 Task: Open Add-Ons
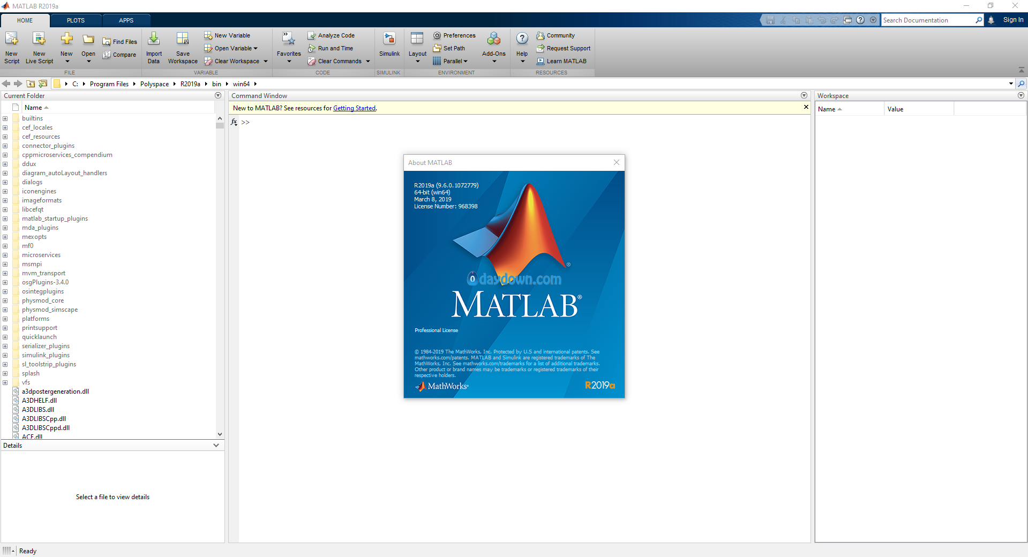tap(494, 47)
